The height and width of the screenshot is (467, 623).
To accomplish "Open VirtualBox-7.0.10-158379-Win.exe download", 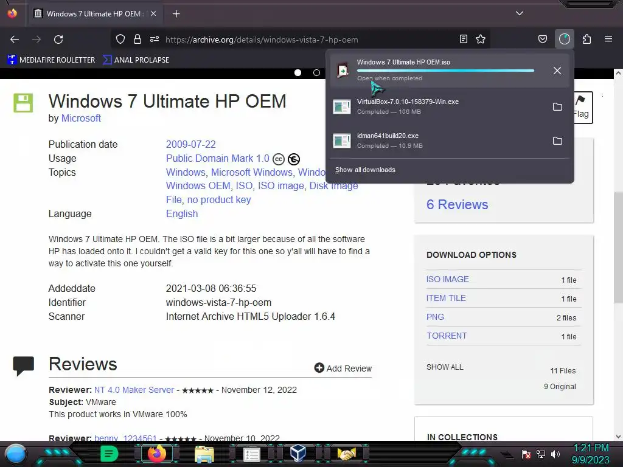I will (x=437, y=107).
